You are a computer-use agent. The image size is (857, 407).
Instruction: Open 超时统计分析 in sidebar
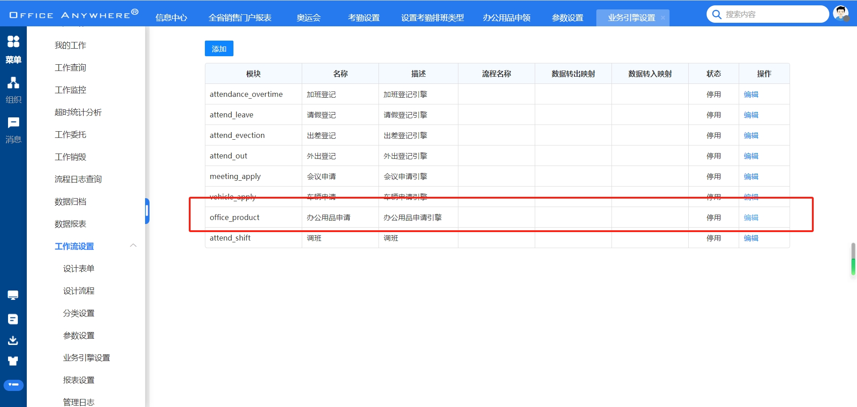click(x=78, y=112)
